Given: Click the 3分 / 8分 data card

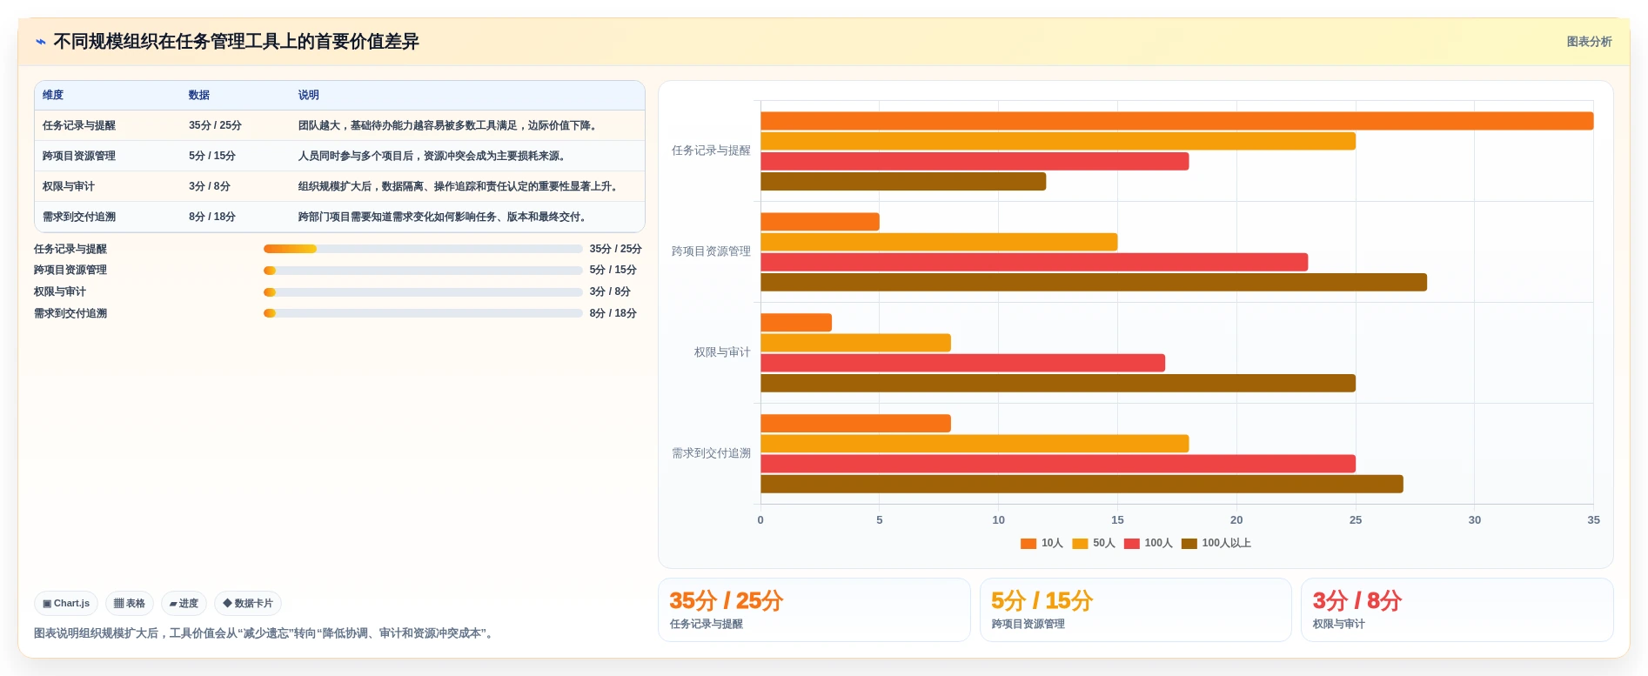Looking at the screenshot, I should 1457,610.
